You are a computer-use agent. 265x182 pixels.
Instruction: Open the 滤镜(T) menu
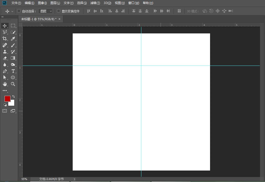click(x=95, y=3)
